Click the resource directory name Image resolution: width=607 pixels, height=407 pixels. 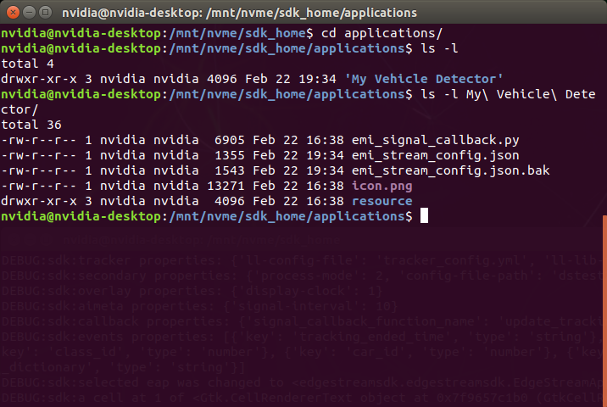click(x=382, y=201)
